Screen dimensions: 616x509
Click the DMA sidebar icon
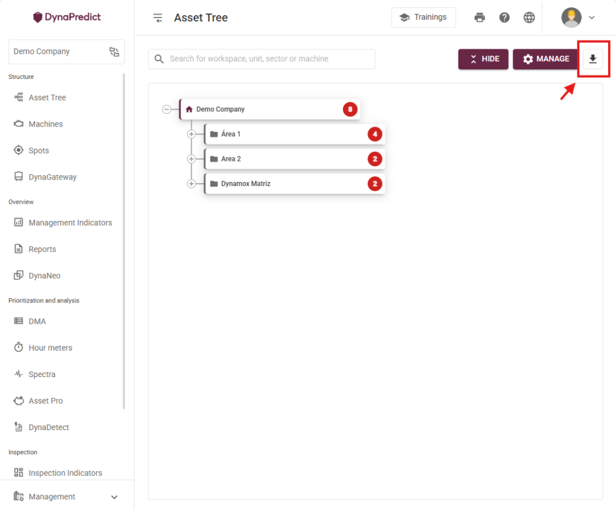[19, 321]
